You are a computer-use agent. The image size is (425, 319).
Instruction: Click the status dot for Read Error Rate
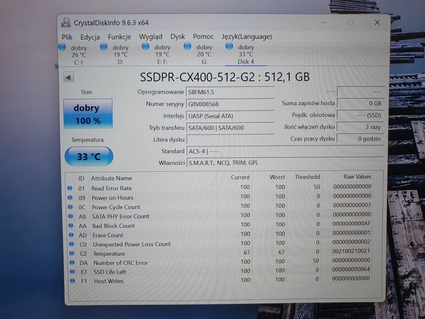(70, 188)
